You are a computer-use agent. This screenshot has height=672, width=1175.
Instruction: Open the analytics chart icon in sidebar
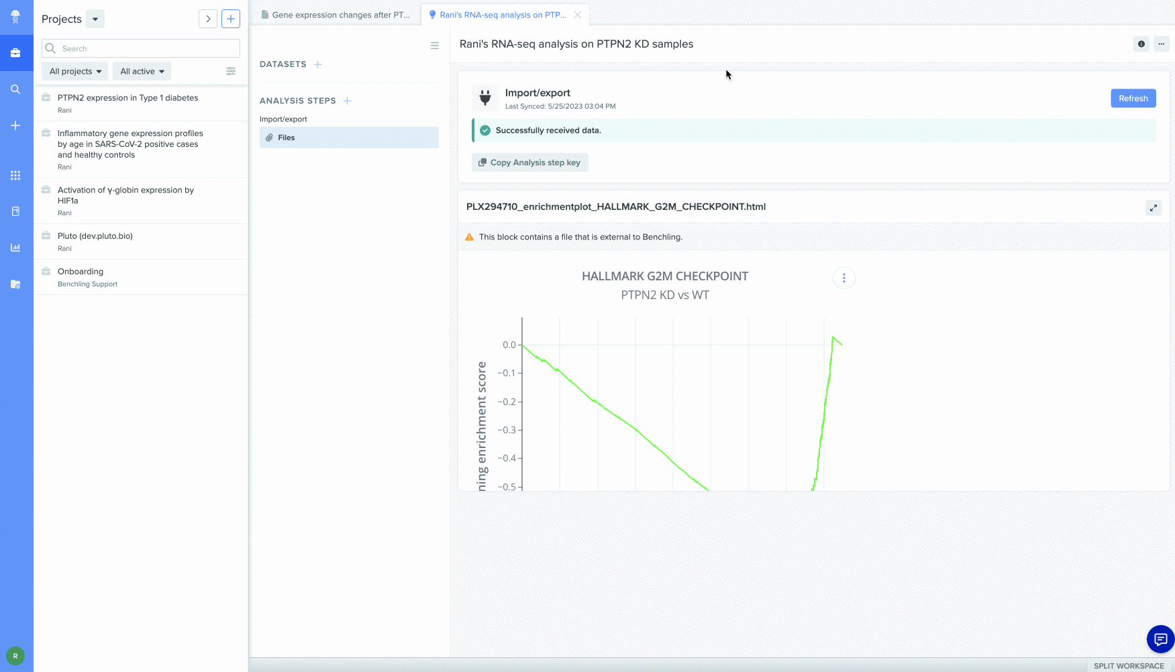click(x=15, y=247)
